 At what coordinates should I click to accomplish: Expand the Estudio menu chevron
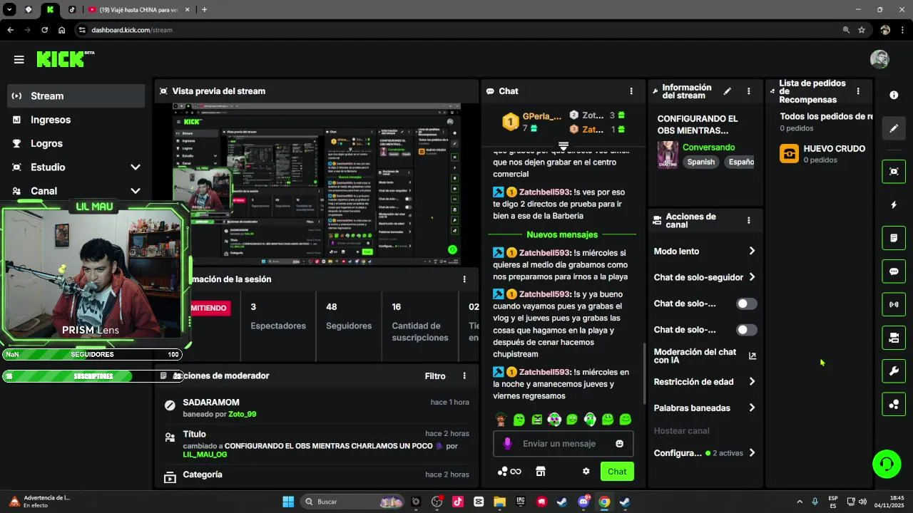pyautogui.click(x=136, y=167)
